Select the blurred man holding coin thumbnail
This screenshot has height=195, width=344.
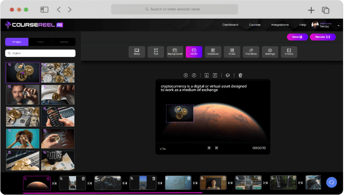coord(23,95)
